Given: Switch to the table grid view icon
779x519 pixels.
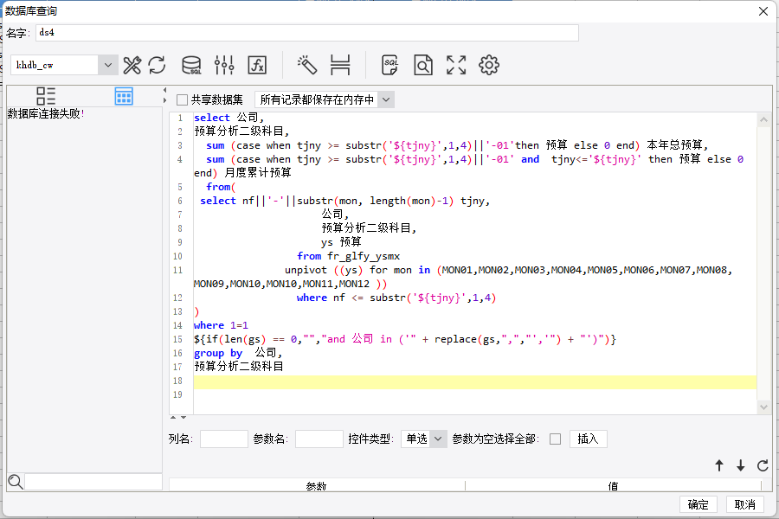Looking at the screenshot, I should (x=124, y=96).
